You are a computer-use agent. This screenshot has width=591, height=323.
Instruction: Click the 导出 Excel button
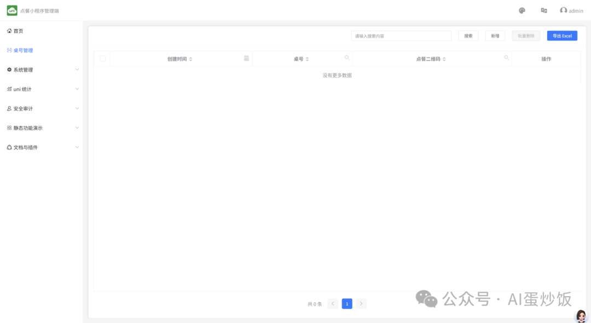click(562, 35)
